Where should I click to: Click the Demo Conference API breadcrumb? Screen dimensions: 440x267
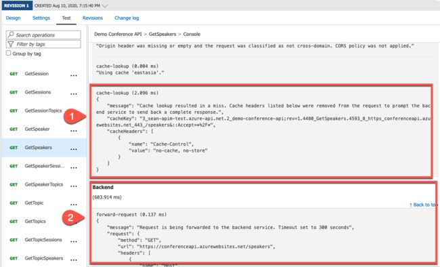coord(118,34)
